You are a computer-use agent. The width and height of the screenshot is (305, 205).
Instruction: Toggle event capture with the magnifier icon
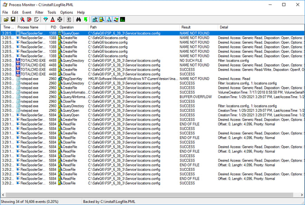(22, 20)
